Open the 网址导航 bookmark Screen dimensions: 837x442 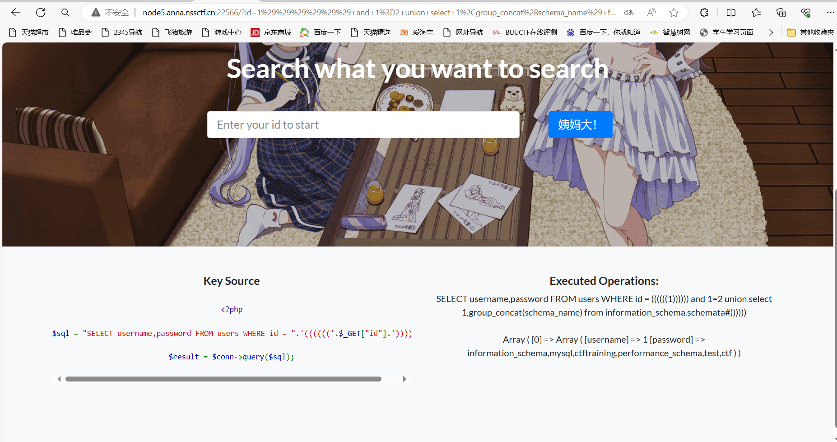tap(463, 33)
